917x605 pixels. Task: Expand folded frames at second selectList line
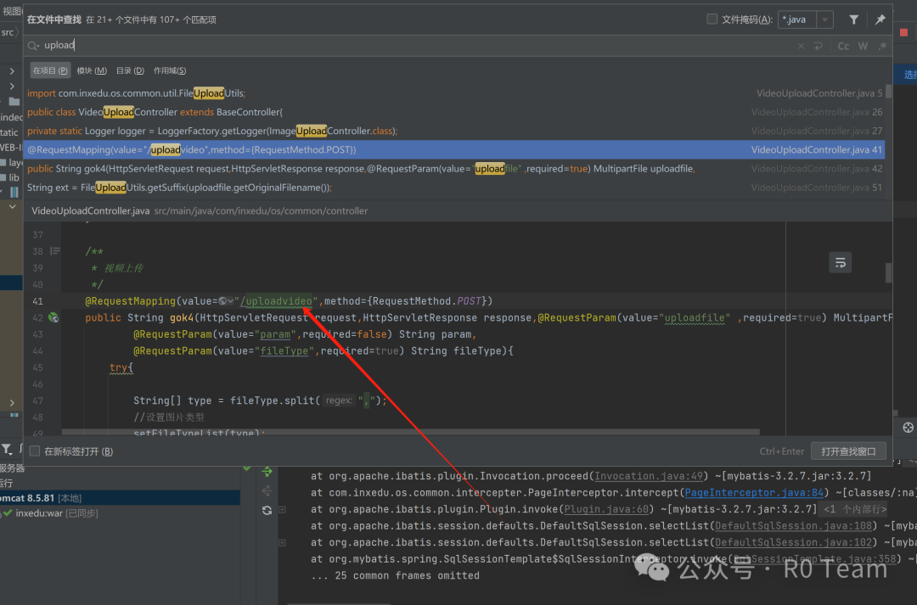click(x=282, y=543)
